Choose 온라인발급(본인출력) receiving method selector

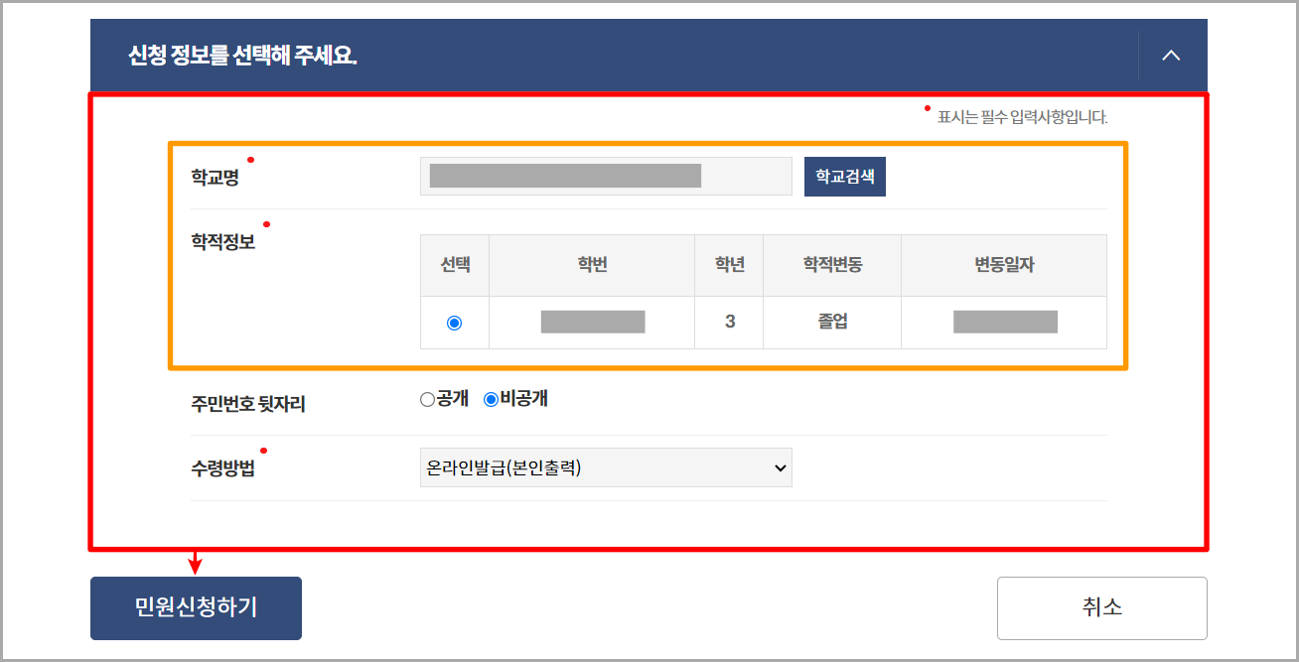[606, 467]
